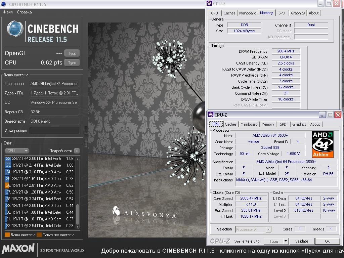Open CPU tab in upper CPU-Z window
This screenshot has height=258, width=344.
pos(214,13)
